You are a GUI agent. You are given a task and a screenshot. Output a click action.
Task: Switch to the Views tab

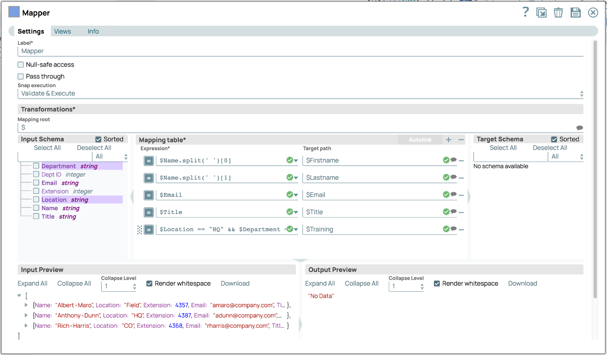[62, 31]
